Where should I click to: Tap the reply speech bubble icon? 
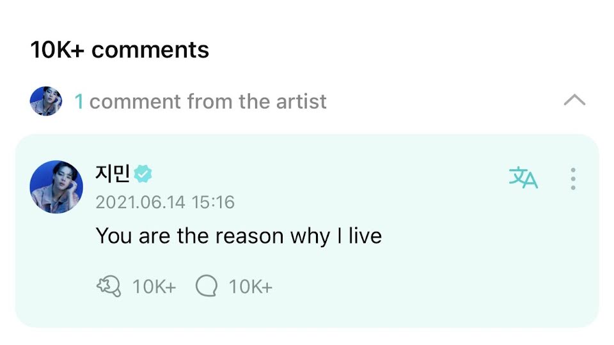tap(207, 286)
